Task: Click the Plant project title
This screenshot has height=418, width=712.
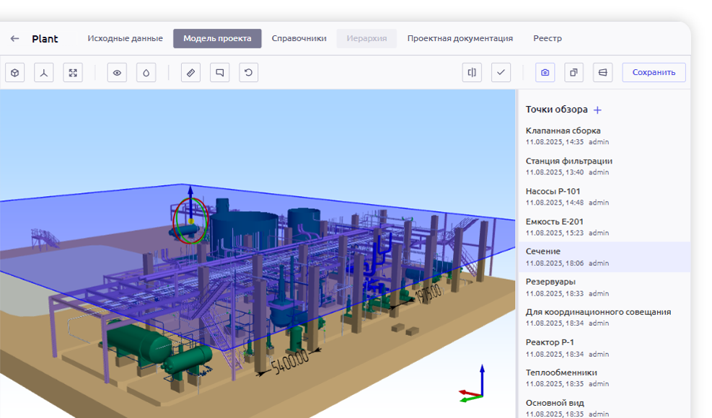Action: click(x=45, y=39)
